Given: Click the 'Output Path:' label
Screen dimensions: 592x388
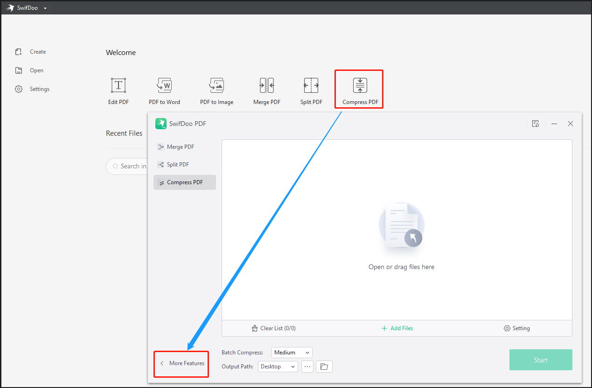Looking at the screenshot, I should coord(237,367).
